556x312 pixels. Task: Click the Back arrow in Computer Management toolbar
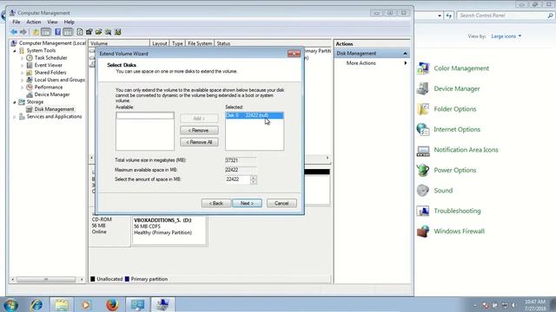point(14,32)
